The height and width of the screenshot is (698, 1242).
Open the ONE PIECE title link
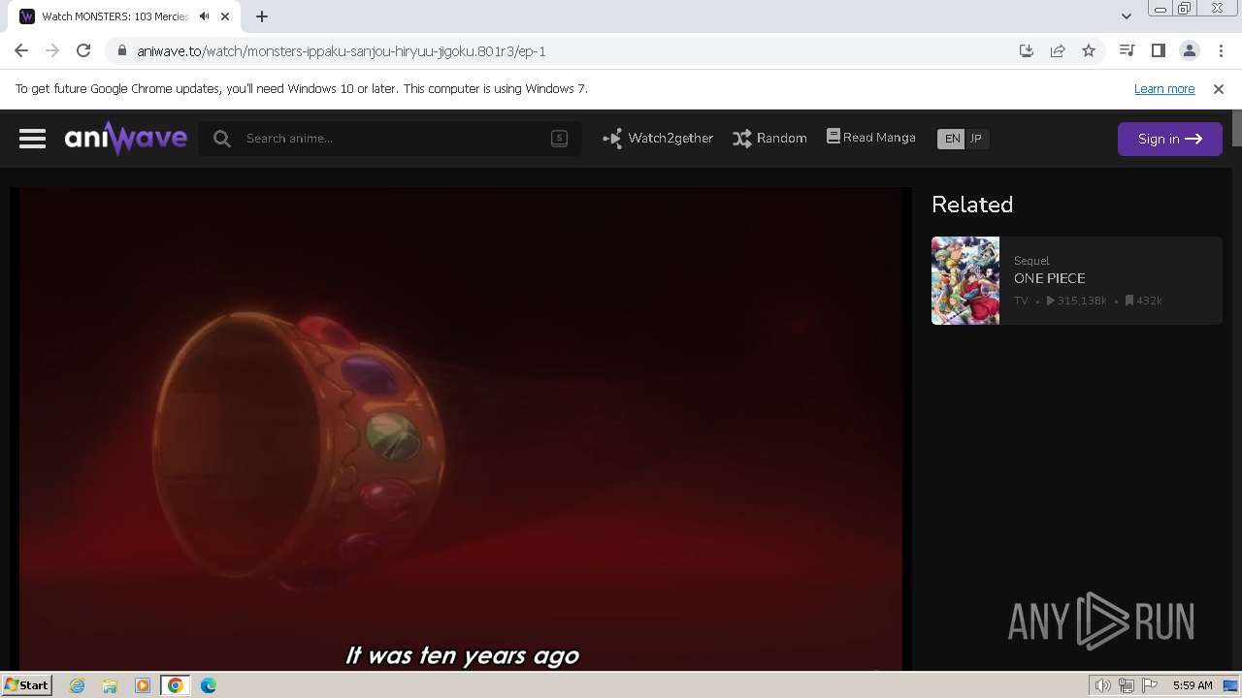pos(1050,278)
